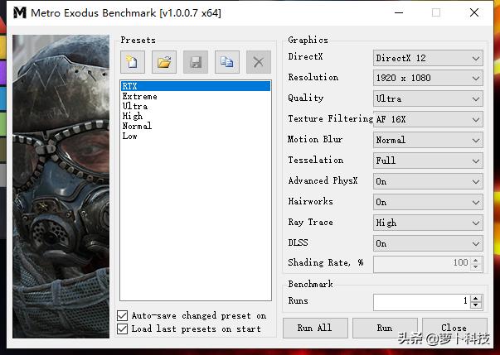
Task: Click the Delete preset X icon
Action: click(x=259, y=62)
